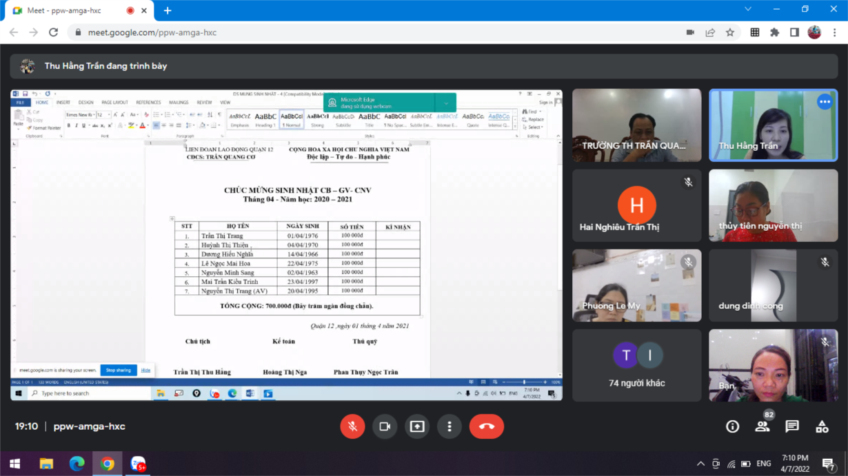The width and height of the screenshot is (848, 476).
Task: Bookmark this page star icon
Action: [730, 32]
